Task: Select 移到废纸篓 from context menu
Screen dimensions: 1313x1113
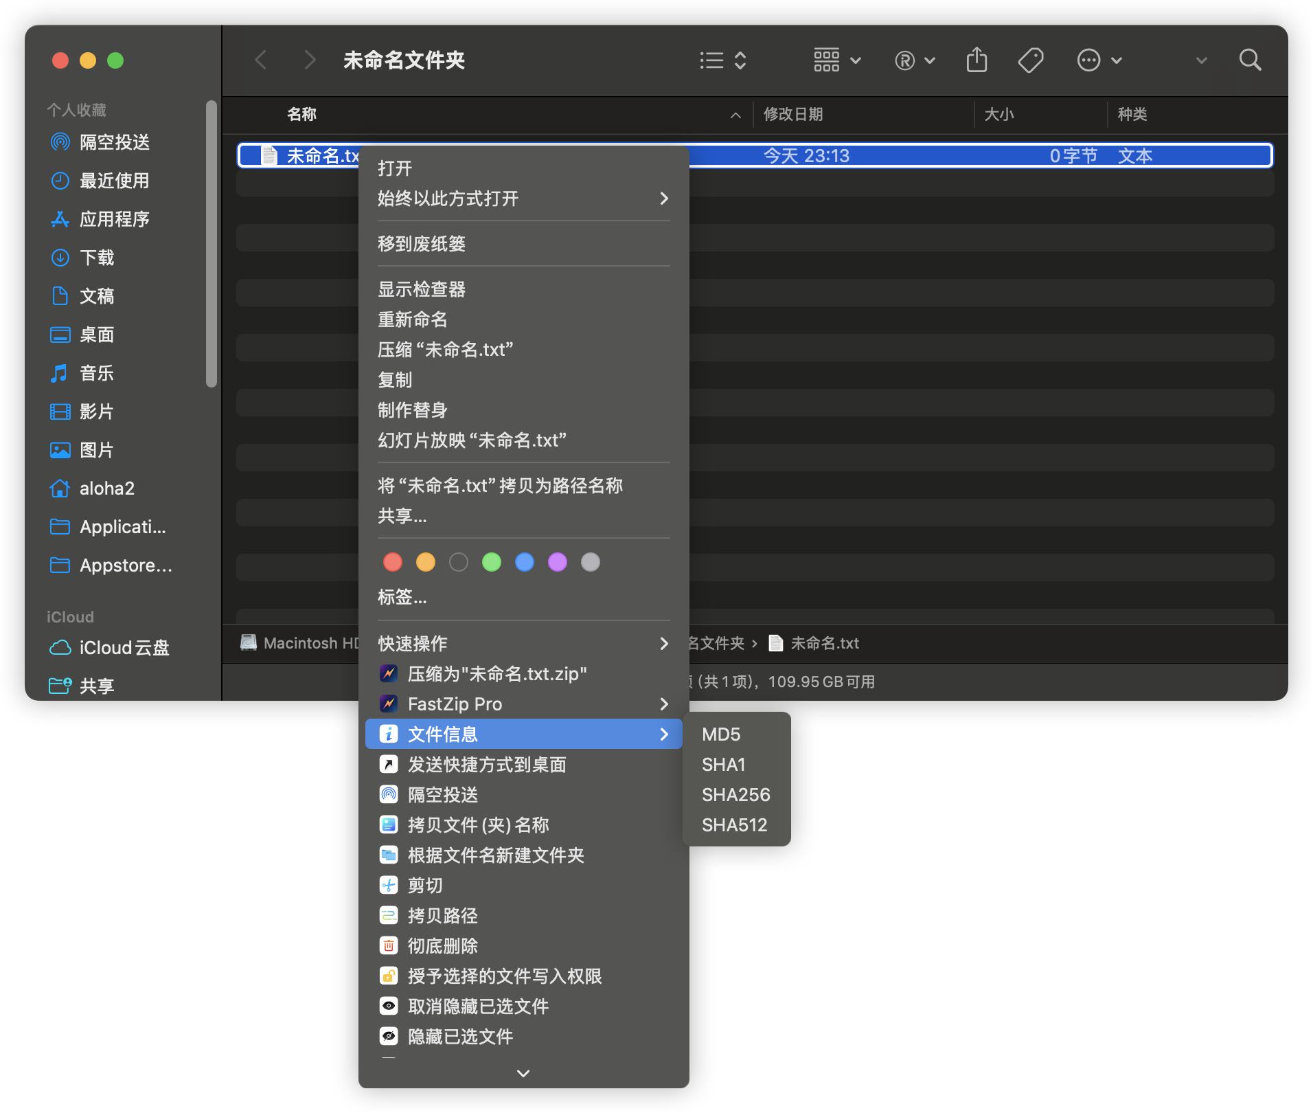Action: coord(422,244)
